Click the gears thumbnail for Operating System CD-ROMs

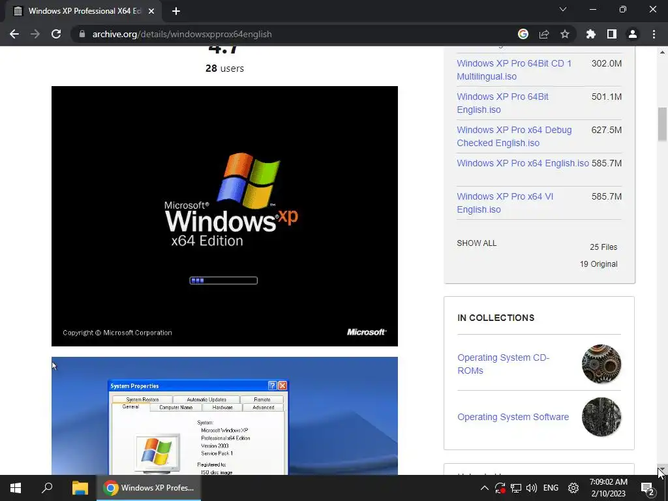click(x=601, y=364)
